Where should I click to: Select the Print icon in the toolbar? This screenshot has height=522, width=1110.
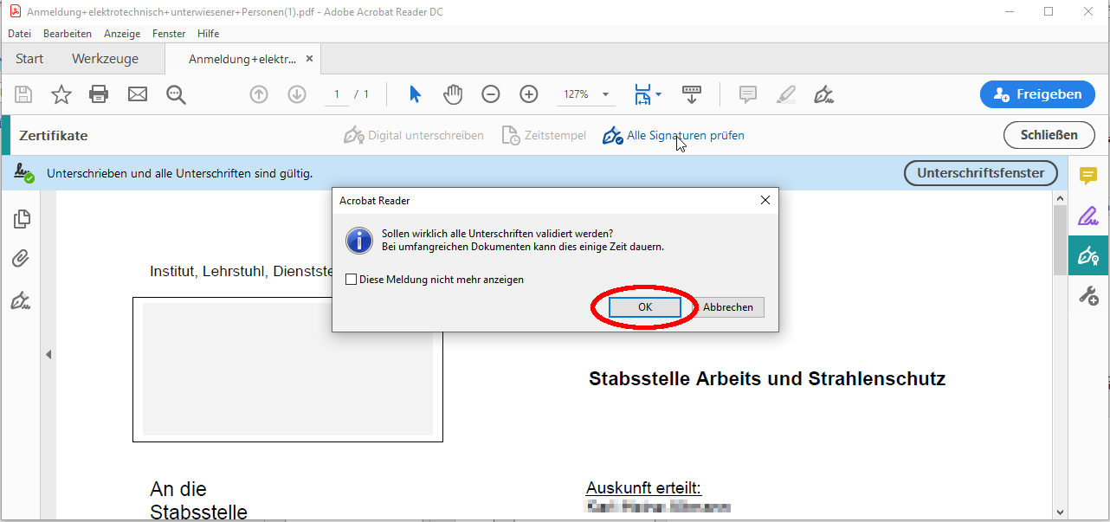(99, 94)
